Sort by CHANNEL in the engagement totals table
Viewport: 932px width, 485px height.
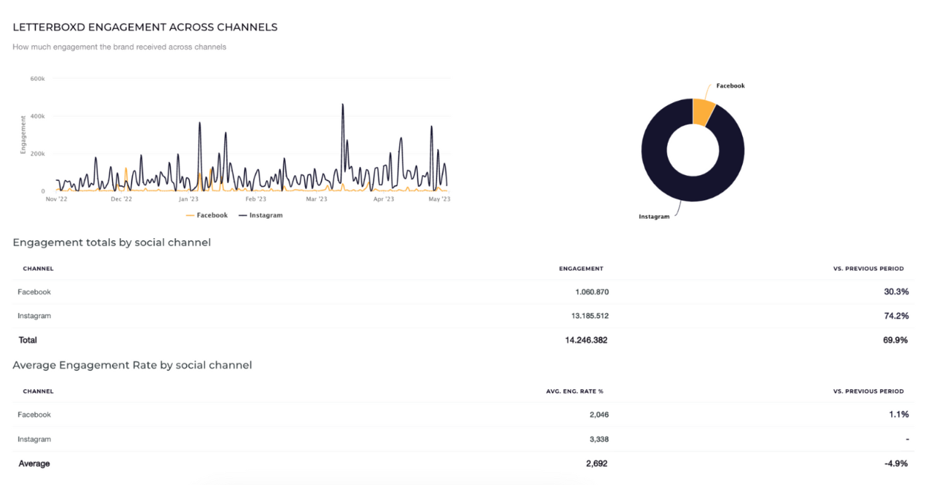(38, 268)
